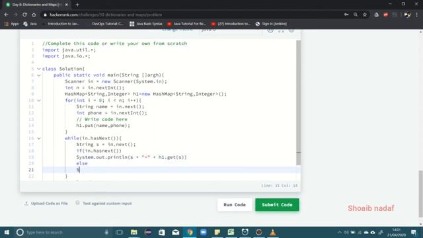Select the Day 8: Dictionaries and Maps tab
This screenshot has width=423, height=238.
coord(37,5)
